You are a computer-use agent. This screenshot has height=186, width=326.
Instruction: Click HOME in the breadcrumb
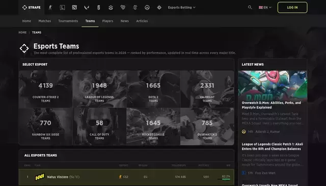22,33
